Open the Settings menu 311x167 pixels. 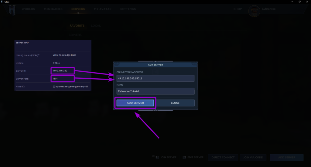click(x=128, y=9)
